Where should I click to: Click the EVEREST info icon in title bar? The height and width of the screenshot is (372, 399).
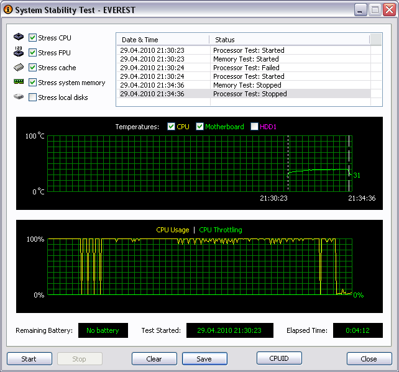click(8, 10)
